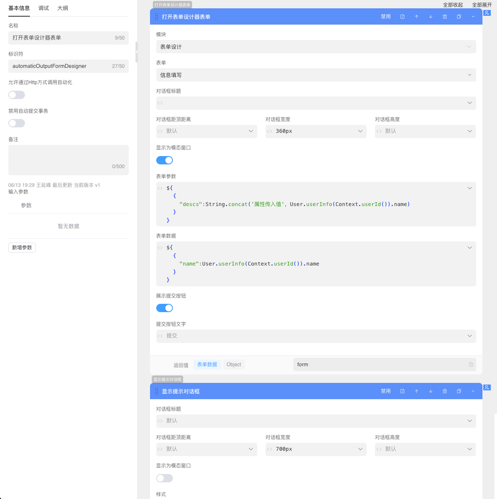497x499 pixels.
Task: Click the trash icon on 显示提示对话框 header
Action: (x=445, y=391)
